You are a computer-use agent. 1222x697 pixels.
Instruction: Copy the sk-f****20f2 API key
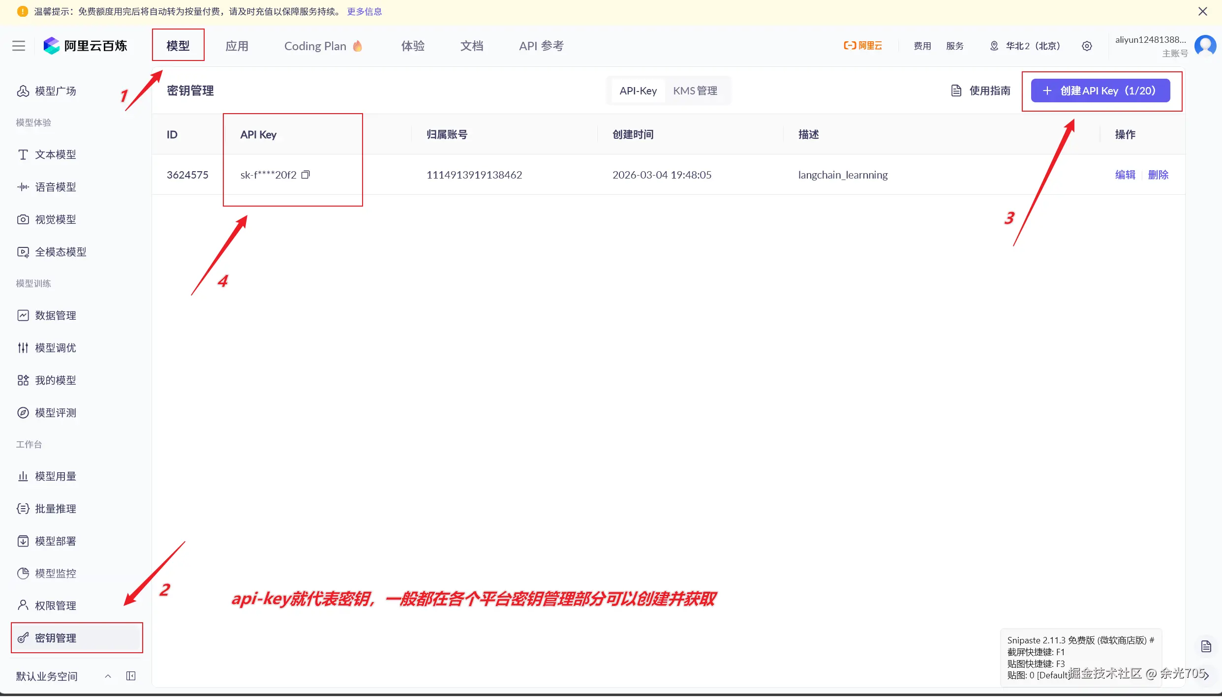pos(305,175)
